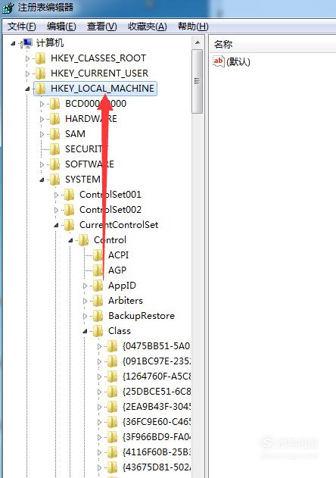Viewport: 336px width, 478px height.
Task: Expand the HARDWARE node arrow
Action: 42,119
